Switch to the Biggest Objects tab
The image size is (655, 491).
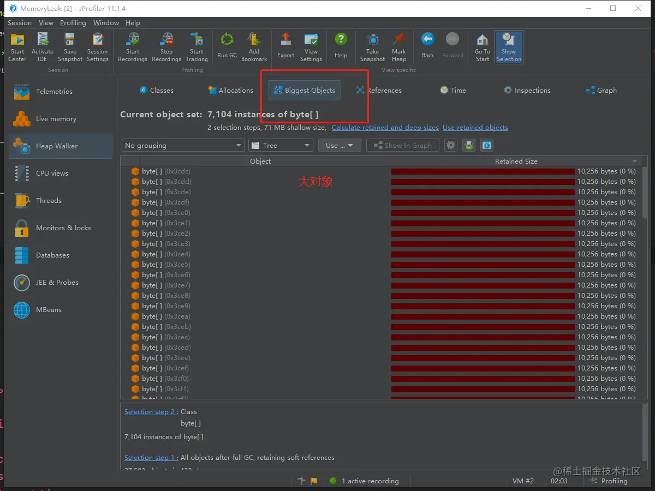pyautogui.click(x=305, y=91)
